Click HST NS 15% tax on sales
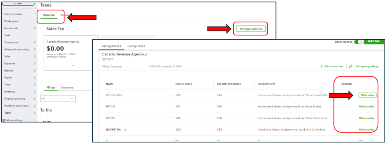Image resolution: width=386 pixels, height=144 pixels. (178, 107)
